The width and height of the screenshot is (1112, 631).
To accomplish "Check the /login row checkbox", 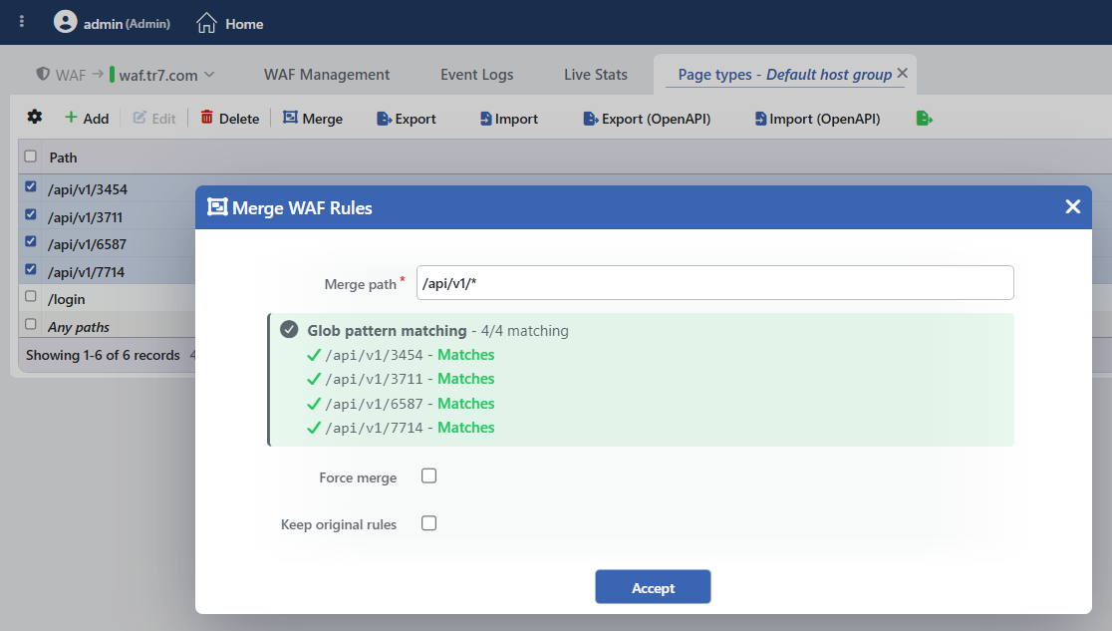I will tap(31, 297).
